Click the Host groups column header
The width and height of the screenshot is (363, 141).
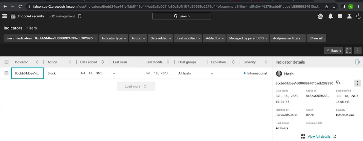[x=187, y=62]
